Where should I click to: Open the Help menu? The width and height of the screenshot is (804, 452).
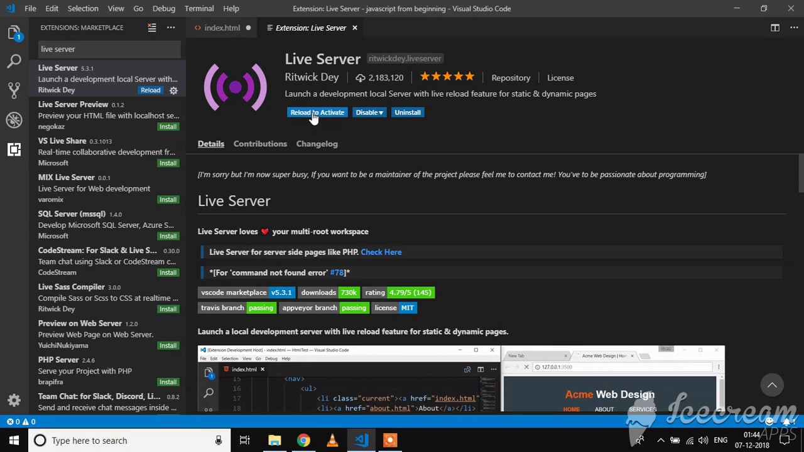click(x=231, y=9)
